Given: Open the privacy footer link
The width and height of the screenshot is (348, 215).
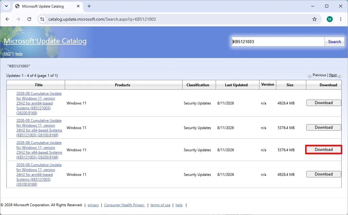Looking at the screenshot, I should click(x=93, y=205).
